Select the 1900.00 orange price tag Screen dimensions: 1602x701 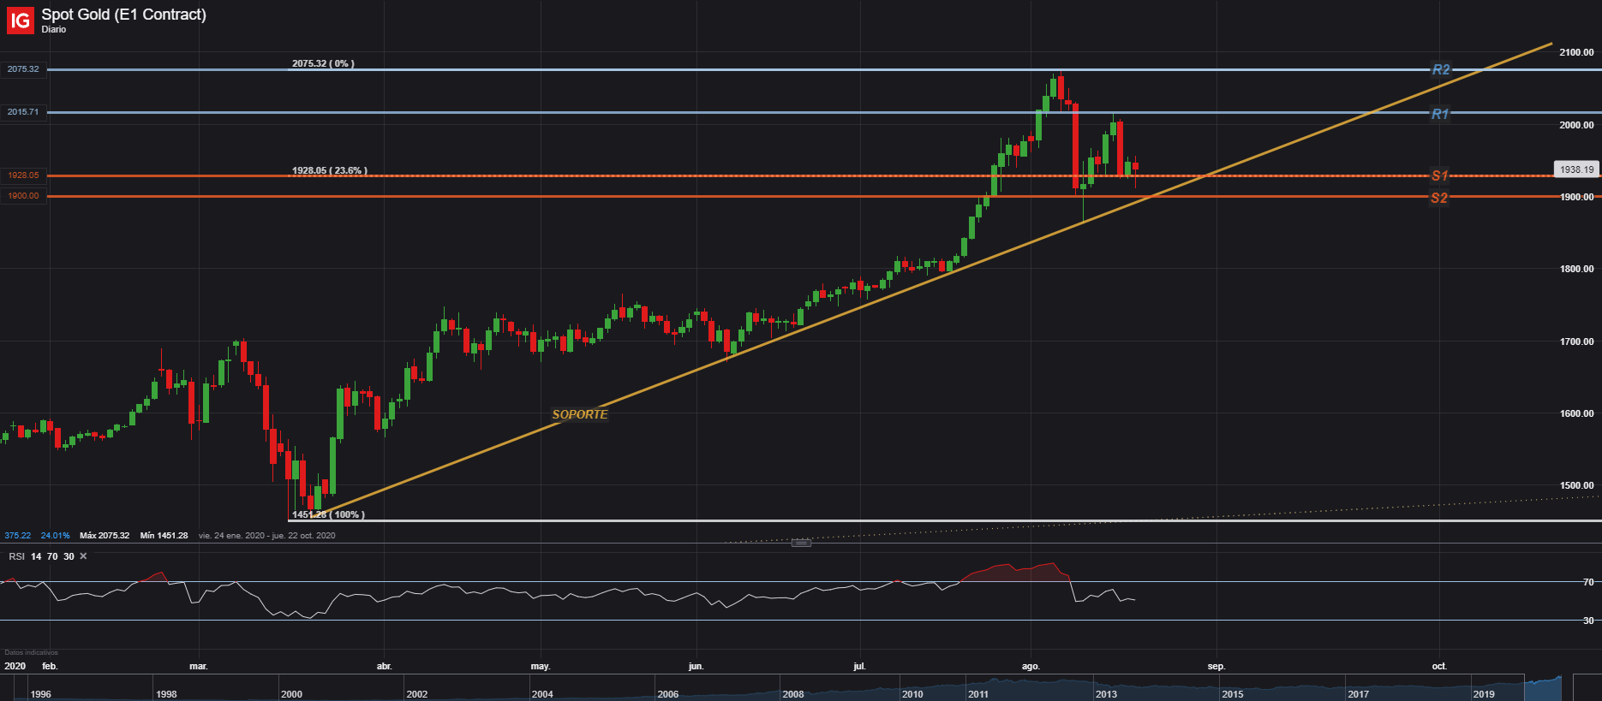point(23,196)
